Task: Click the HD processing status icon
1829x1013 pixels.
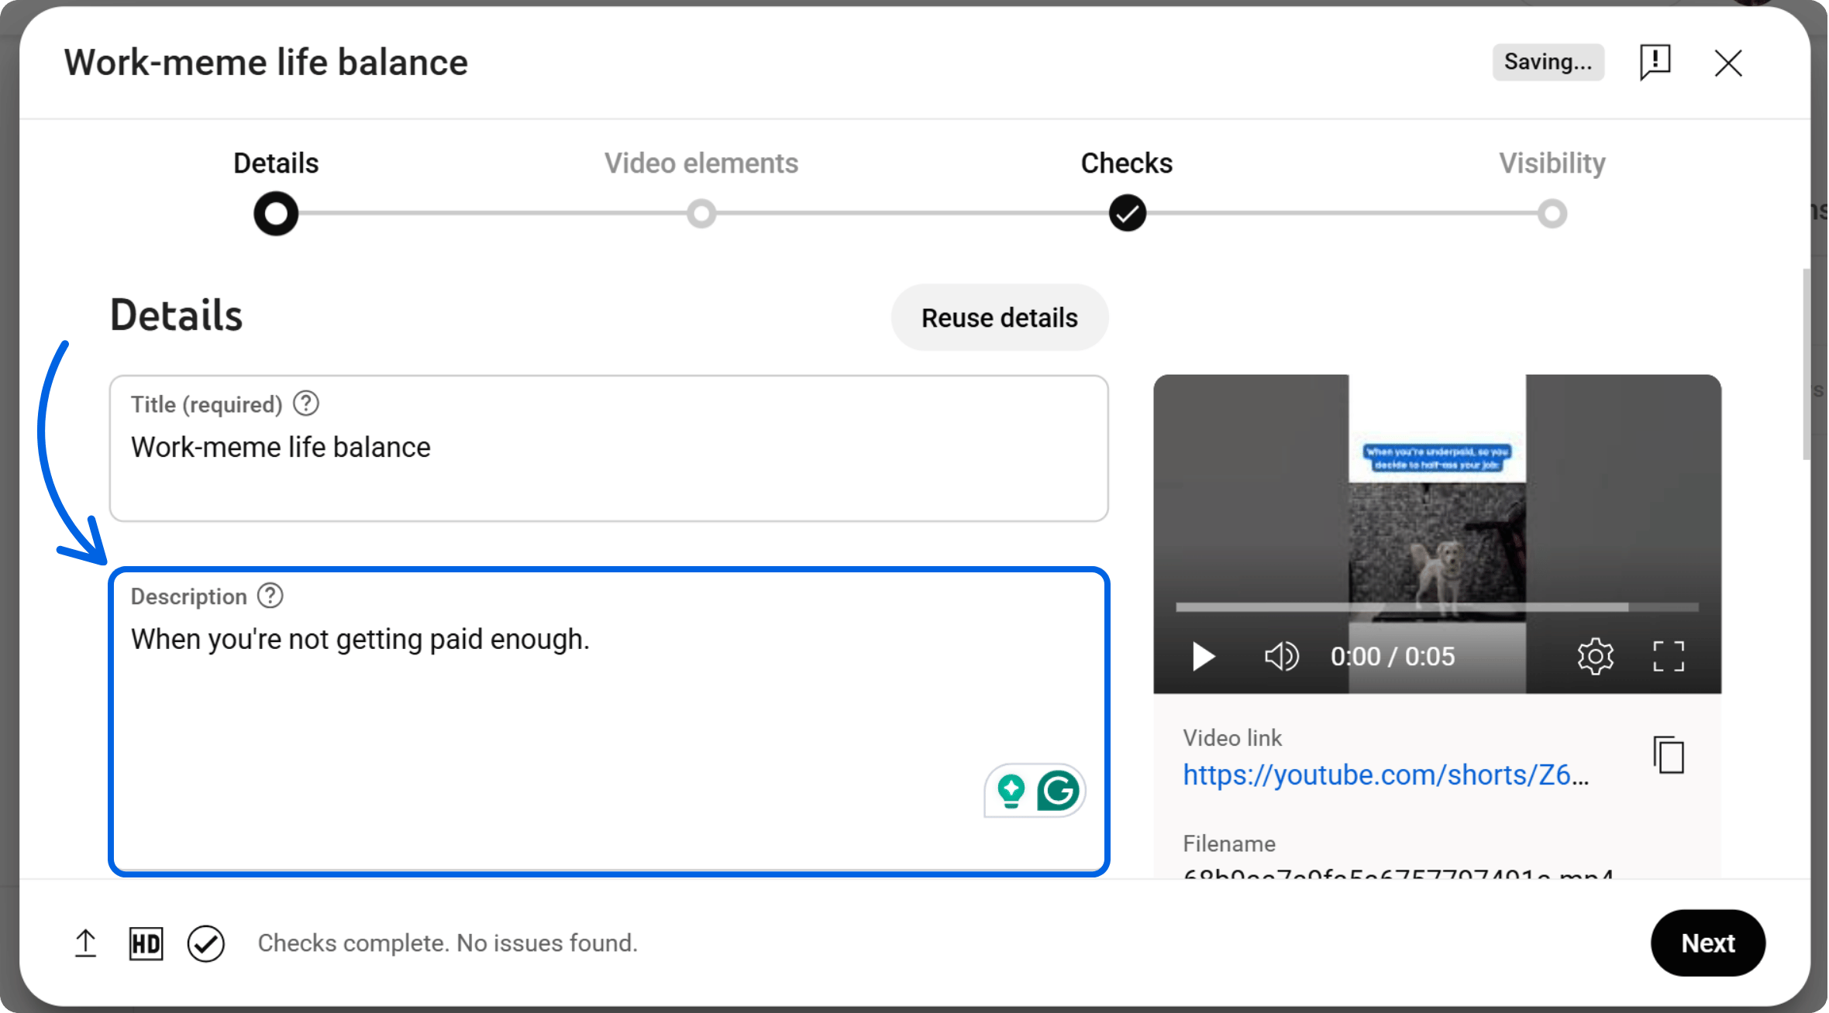Action: 145,943
